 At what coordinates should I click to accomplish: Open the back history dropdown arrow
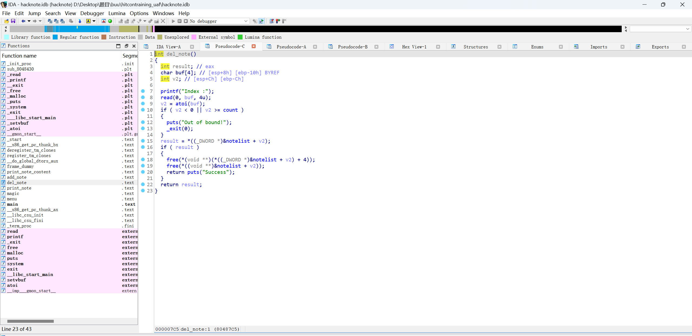coord(29,21)
